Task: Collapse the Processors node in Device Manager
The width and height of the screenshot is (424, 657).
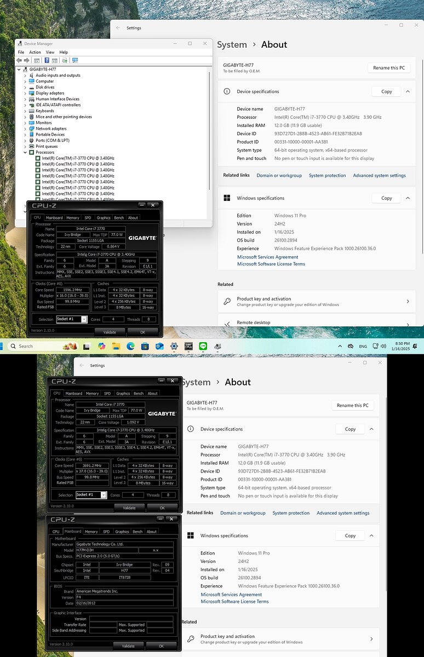Action: coord(25,152)
